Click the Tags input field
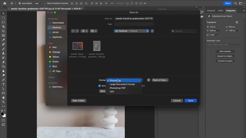Viewport: 246px width, 138px height. (x=134, y=24)
